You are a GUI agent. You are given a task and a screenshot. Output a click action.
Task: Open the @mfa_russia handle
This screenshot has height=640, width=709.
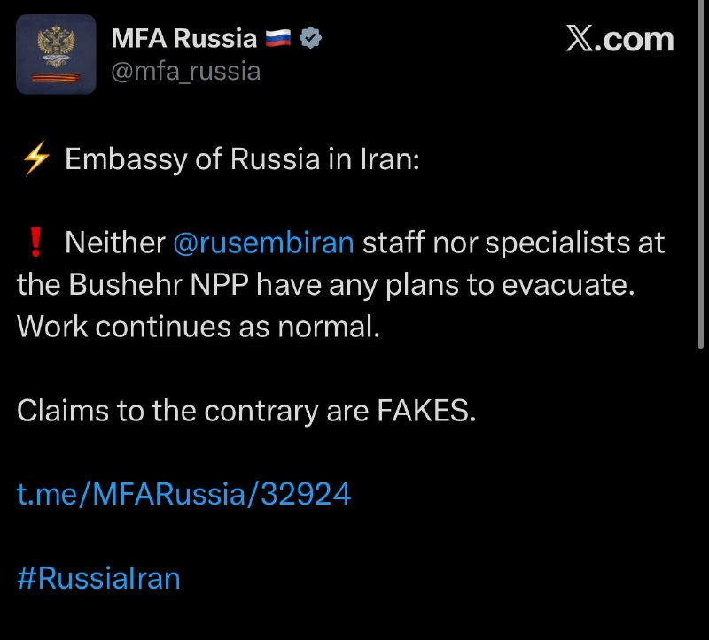(x=186, y=72)
